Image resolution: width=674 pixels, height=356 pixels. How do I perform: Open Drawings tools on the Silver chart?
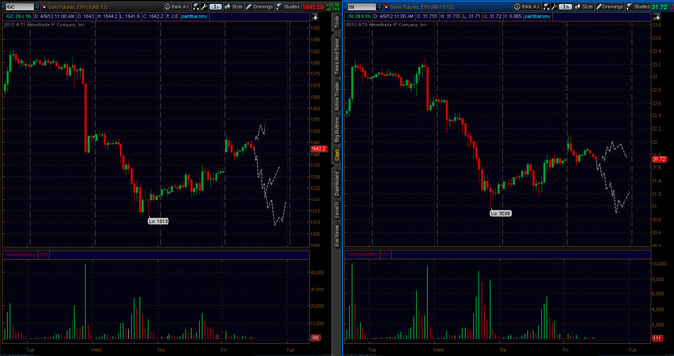[608, 7]
